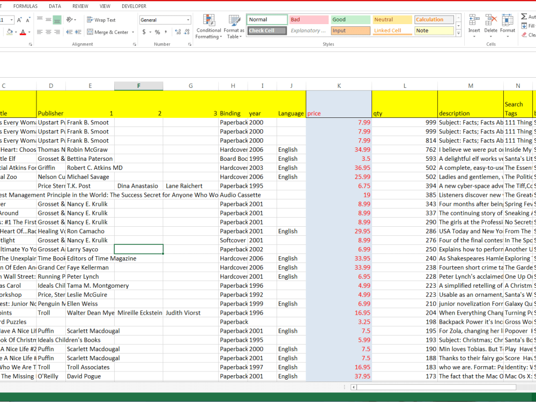Image resolution: width=536 pixels, height=402 pixels.
Task: Open the fill color dropdown arrow
Action: point(16,32)
